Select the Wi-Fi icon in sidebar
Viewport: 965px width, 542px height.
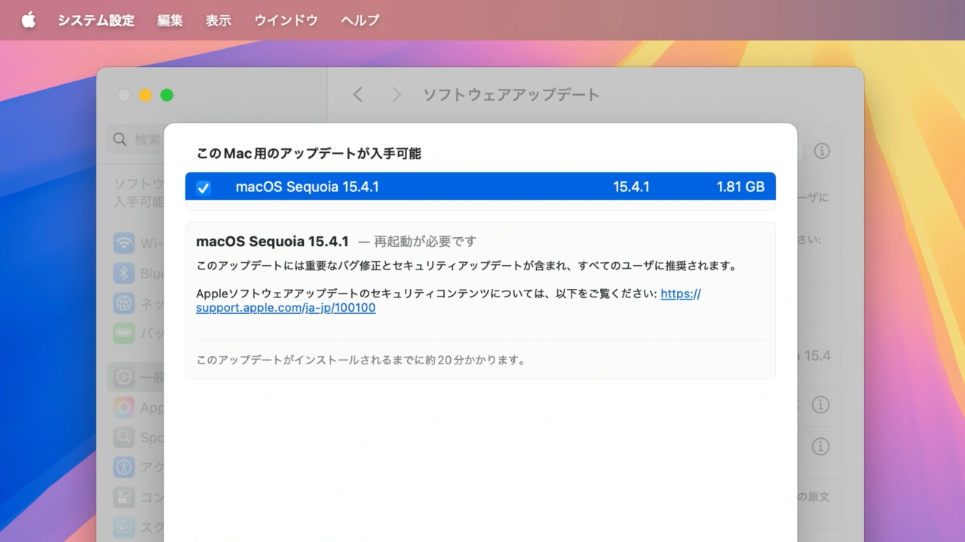pyautogui.click(x=124, y=243)
